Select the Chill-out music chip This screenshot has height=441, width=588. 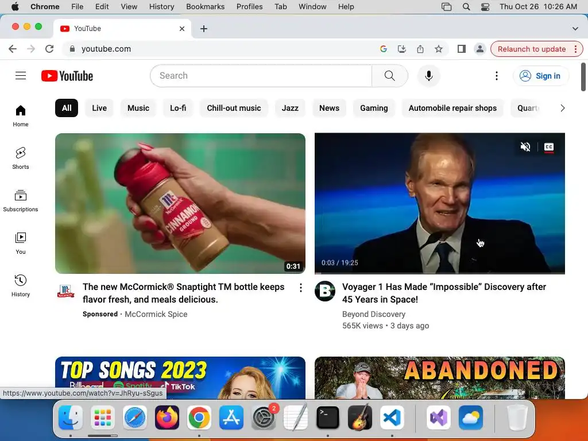click(x=234, y=108)
